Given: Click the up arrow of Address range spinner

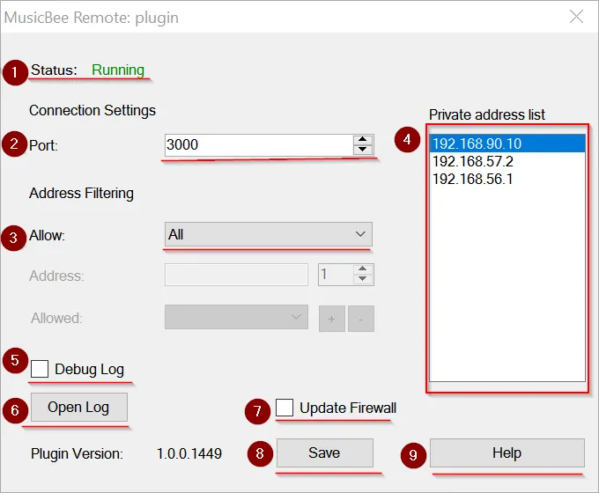Looking at the screenshot, I should [363, 269].
